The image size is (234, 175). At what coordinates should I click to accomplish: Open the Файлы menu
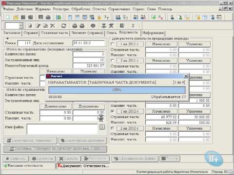point(9,9)
